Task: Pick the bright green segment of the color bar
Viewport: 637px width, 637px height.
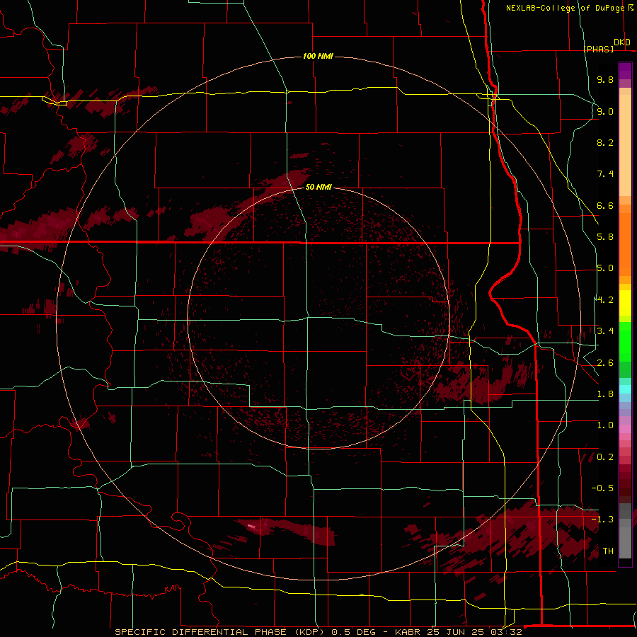Action: pyautogui.click(x=625, y=342)
